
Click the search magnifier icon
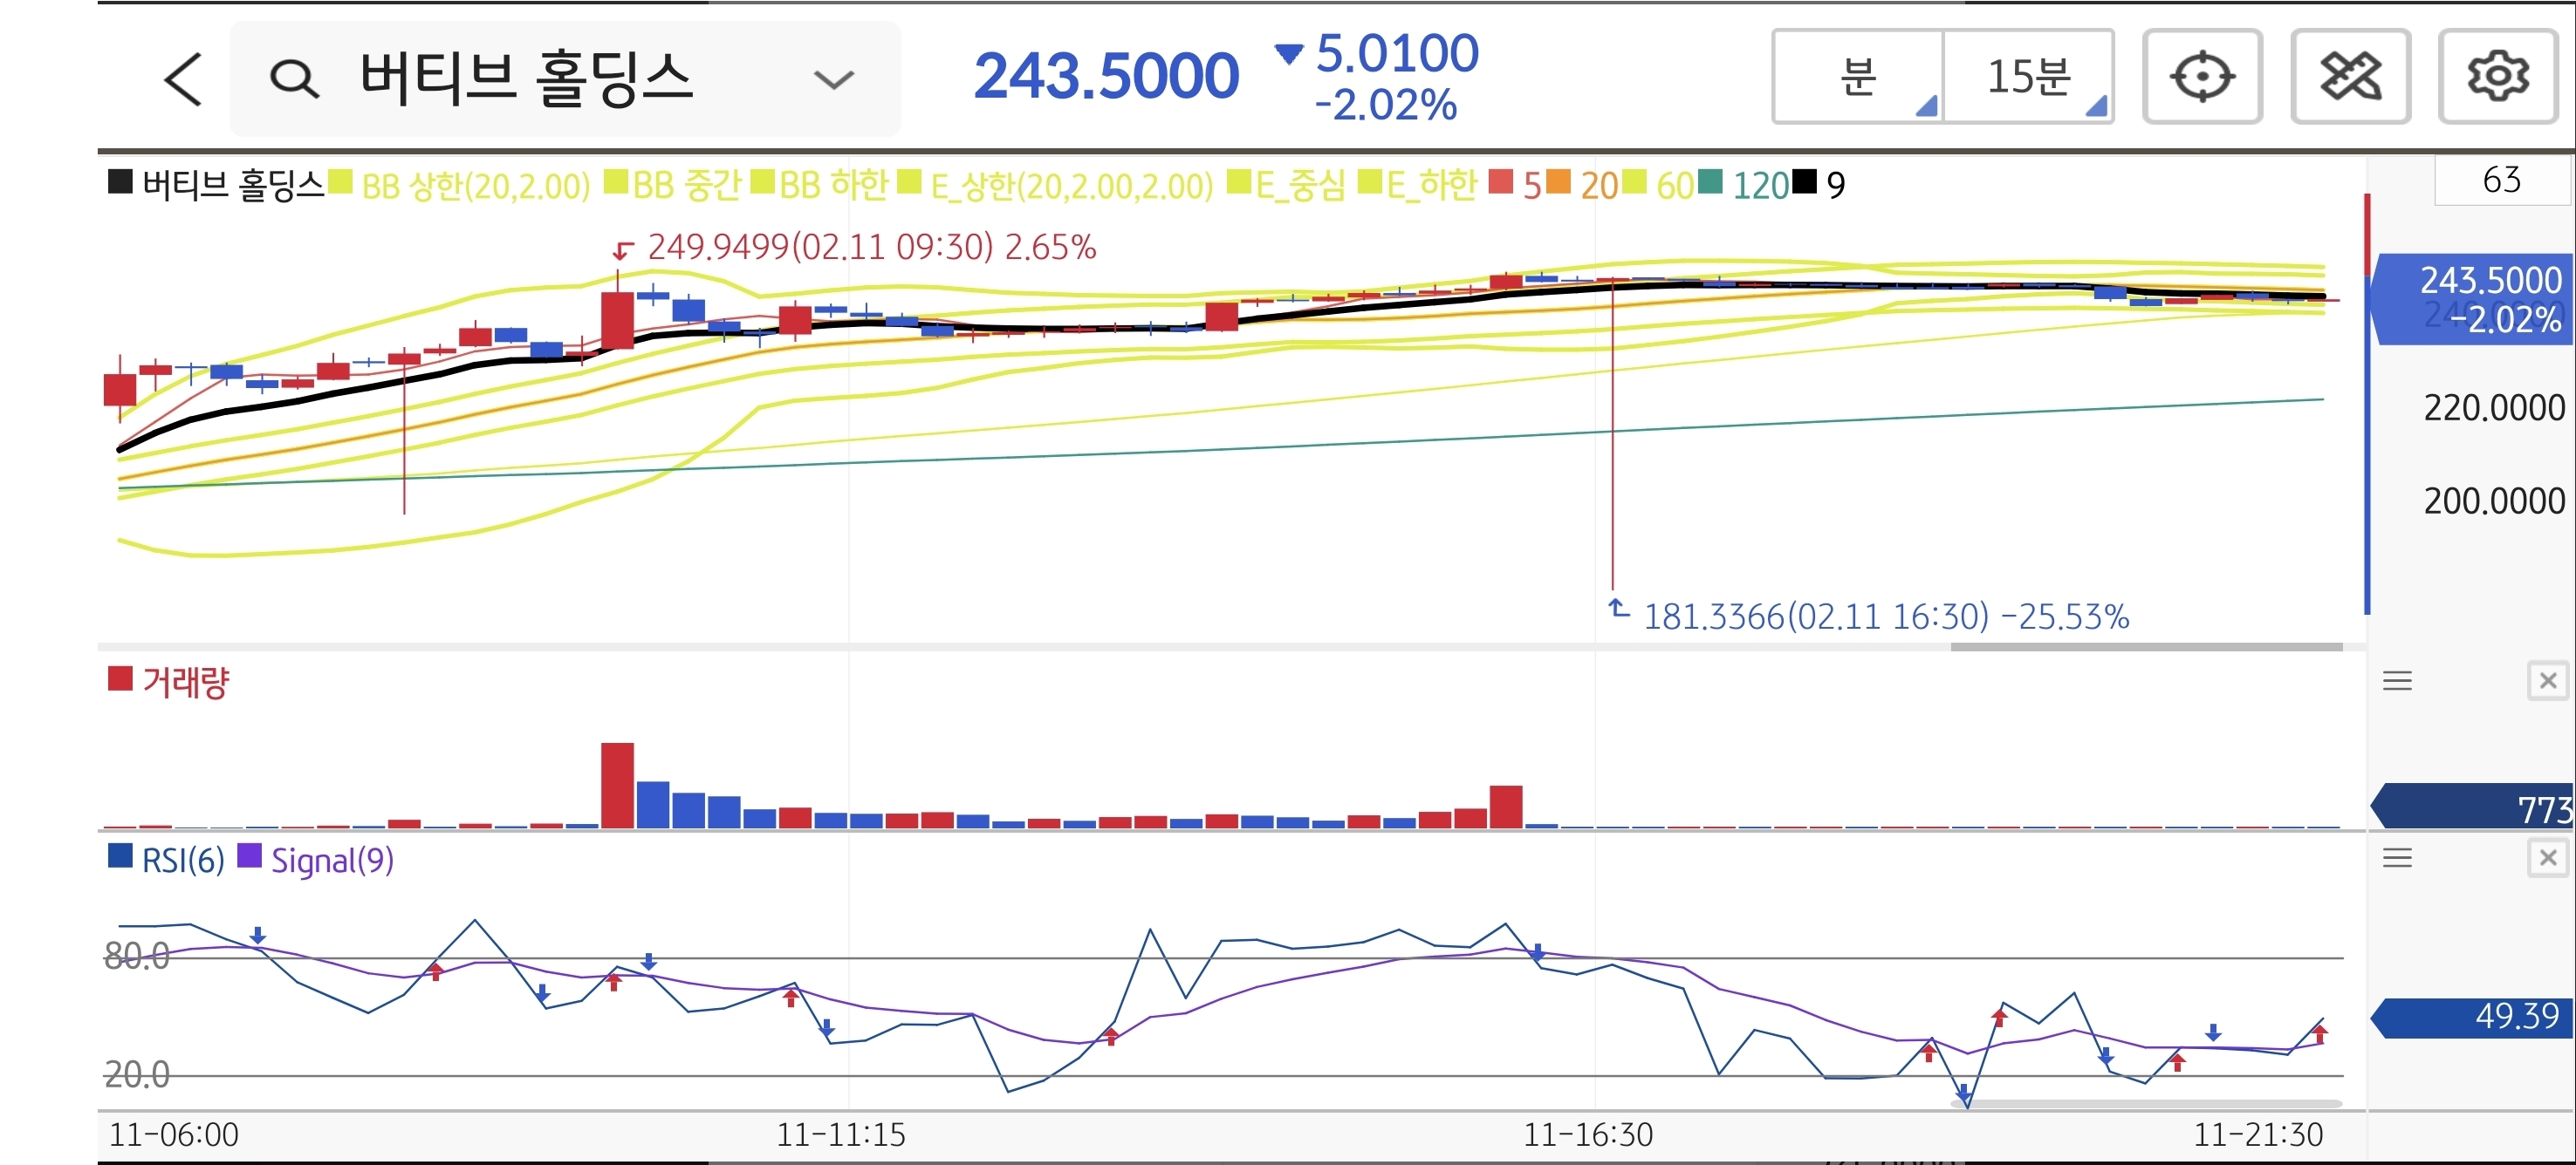[294, 79]
